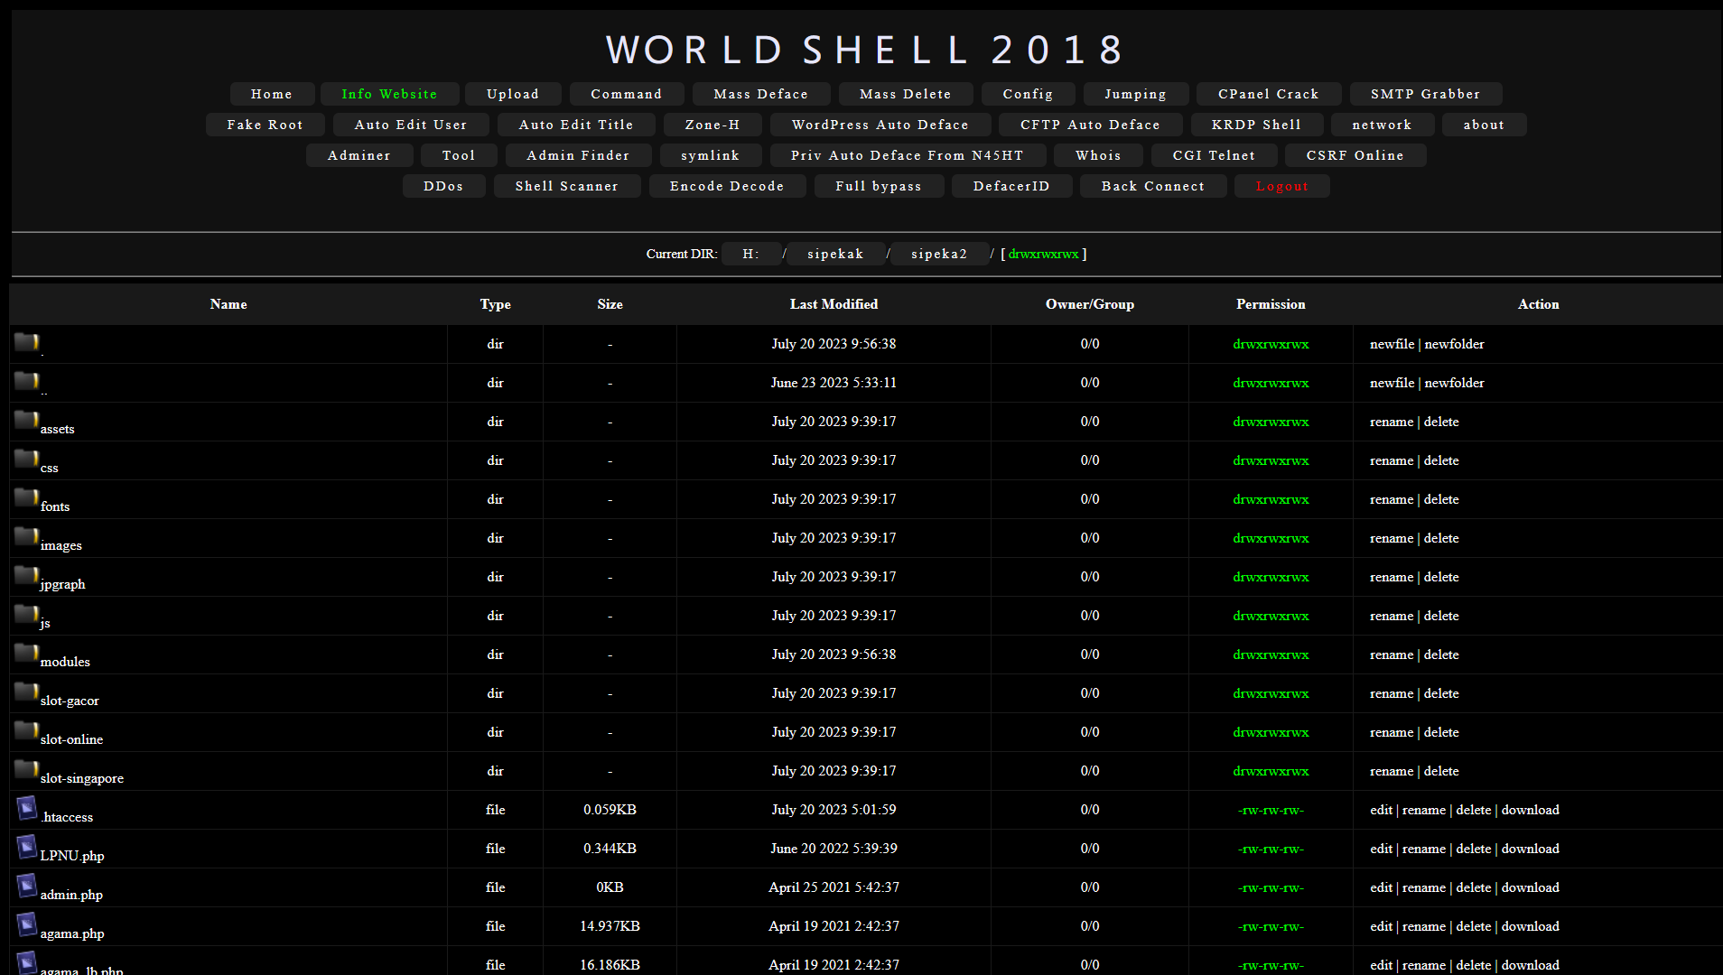Viewport: 1723px width, 975px height.
Task: Go to the H: drive in the path
Action: (750, 254)
